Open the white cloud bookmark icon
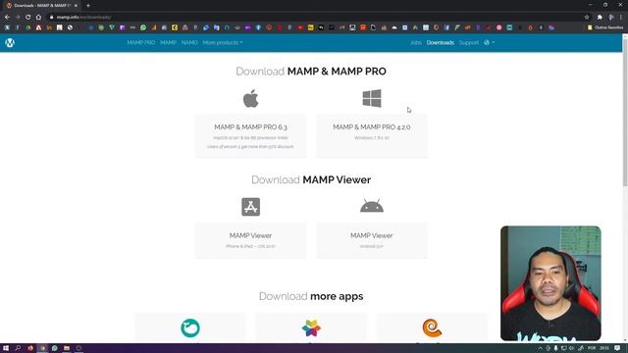The image size is (628, 353). coord(394,27)
